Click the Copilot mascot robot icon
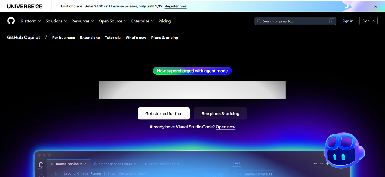Image resolution: width=385 pixels, height=177 pixels. (344, 150)
